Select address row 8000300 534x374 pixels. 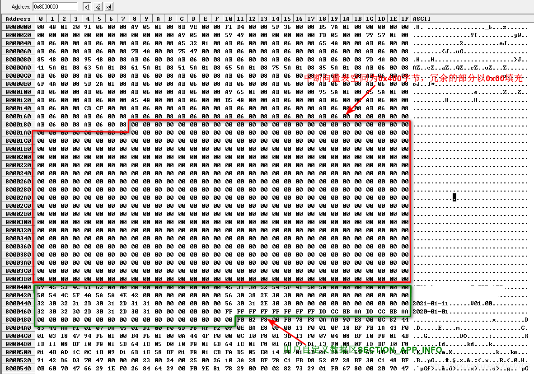[x=18, y=222]
